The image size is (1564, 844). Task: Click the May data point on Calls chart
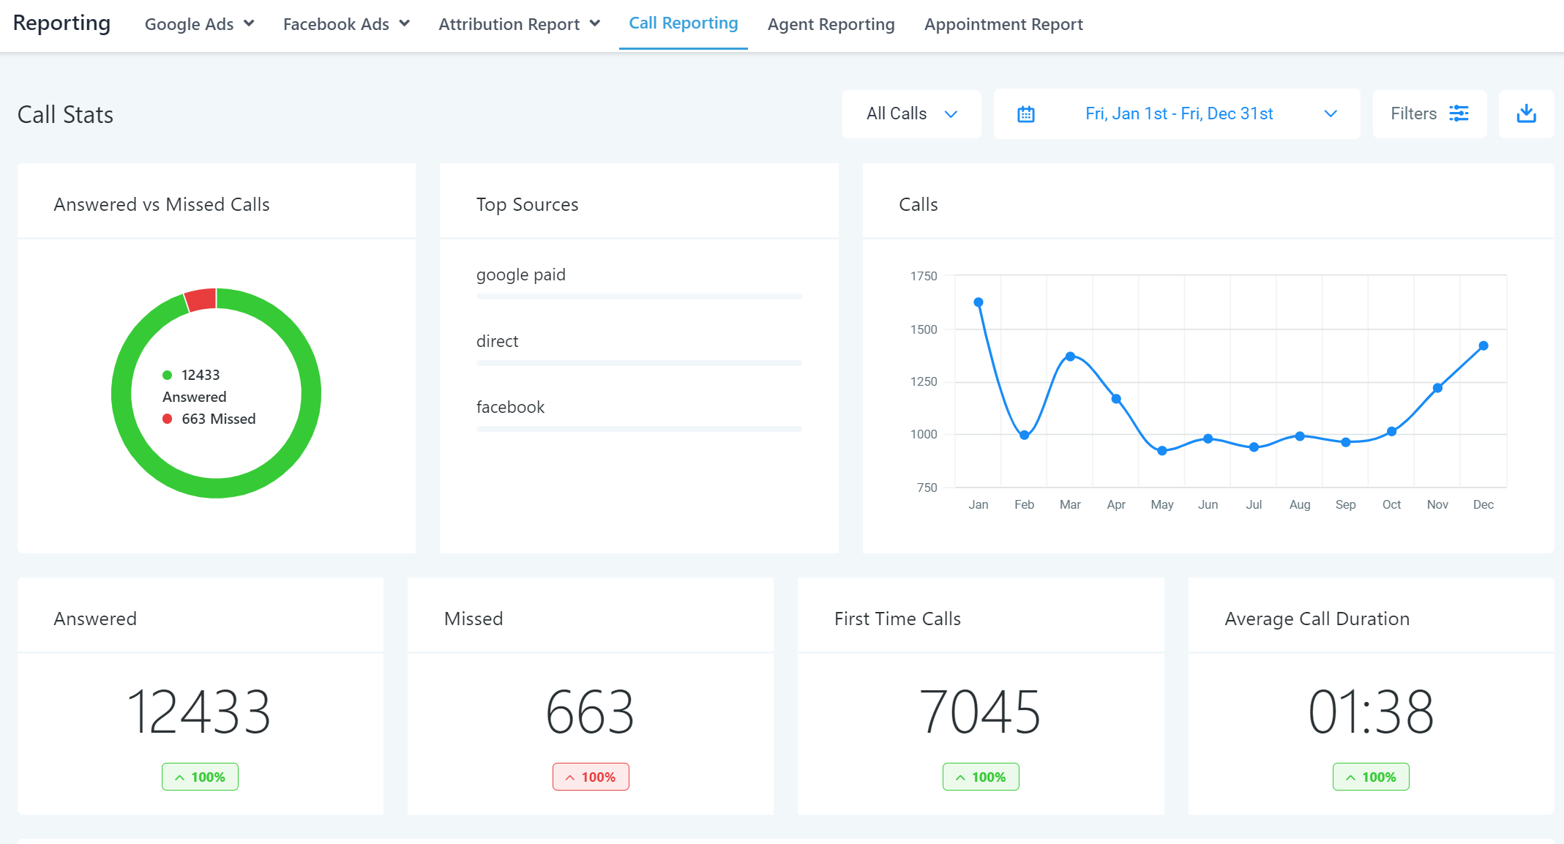[1161, 451]
